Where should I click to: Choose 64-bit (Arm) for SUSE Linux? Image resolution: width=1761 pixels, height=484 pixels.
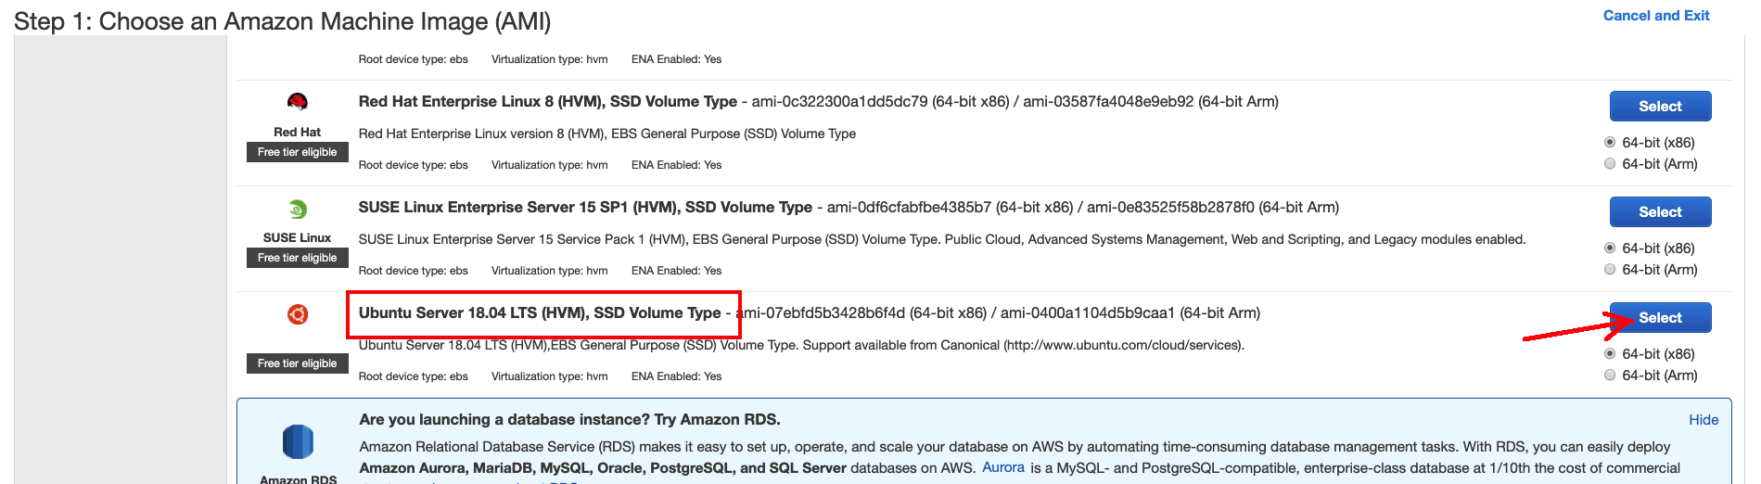(1610, 269)
